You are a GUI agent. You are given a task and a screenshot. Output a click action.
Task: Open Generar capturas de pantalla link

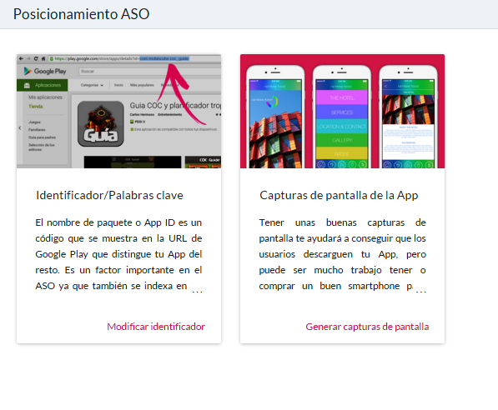point(367,327)
